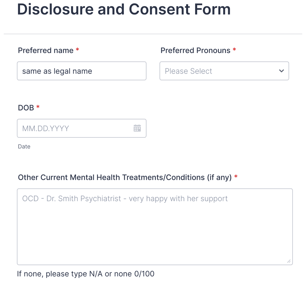This screenshot has height=296, width=306.
Task: Click the red asterisk beside Preferred Pronouns
Action: pyautogui.click(x=234, y=50)
